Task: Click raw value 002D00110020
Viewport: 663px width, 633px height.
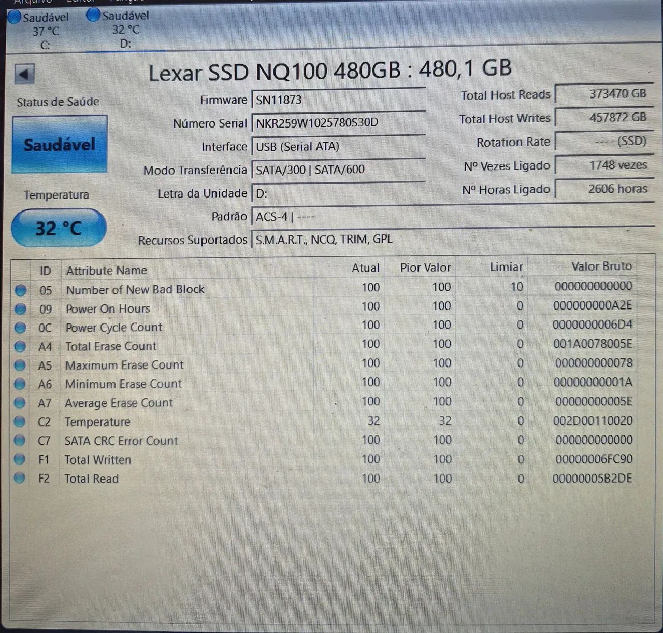Action: (x=593, y=420)
